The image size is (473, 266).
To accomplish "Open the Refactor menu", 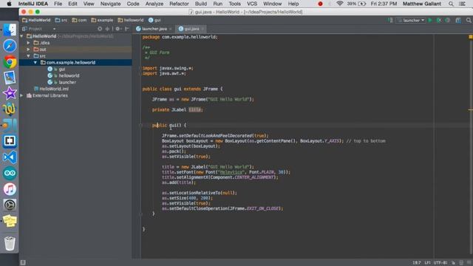I will click(179, 4).
